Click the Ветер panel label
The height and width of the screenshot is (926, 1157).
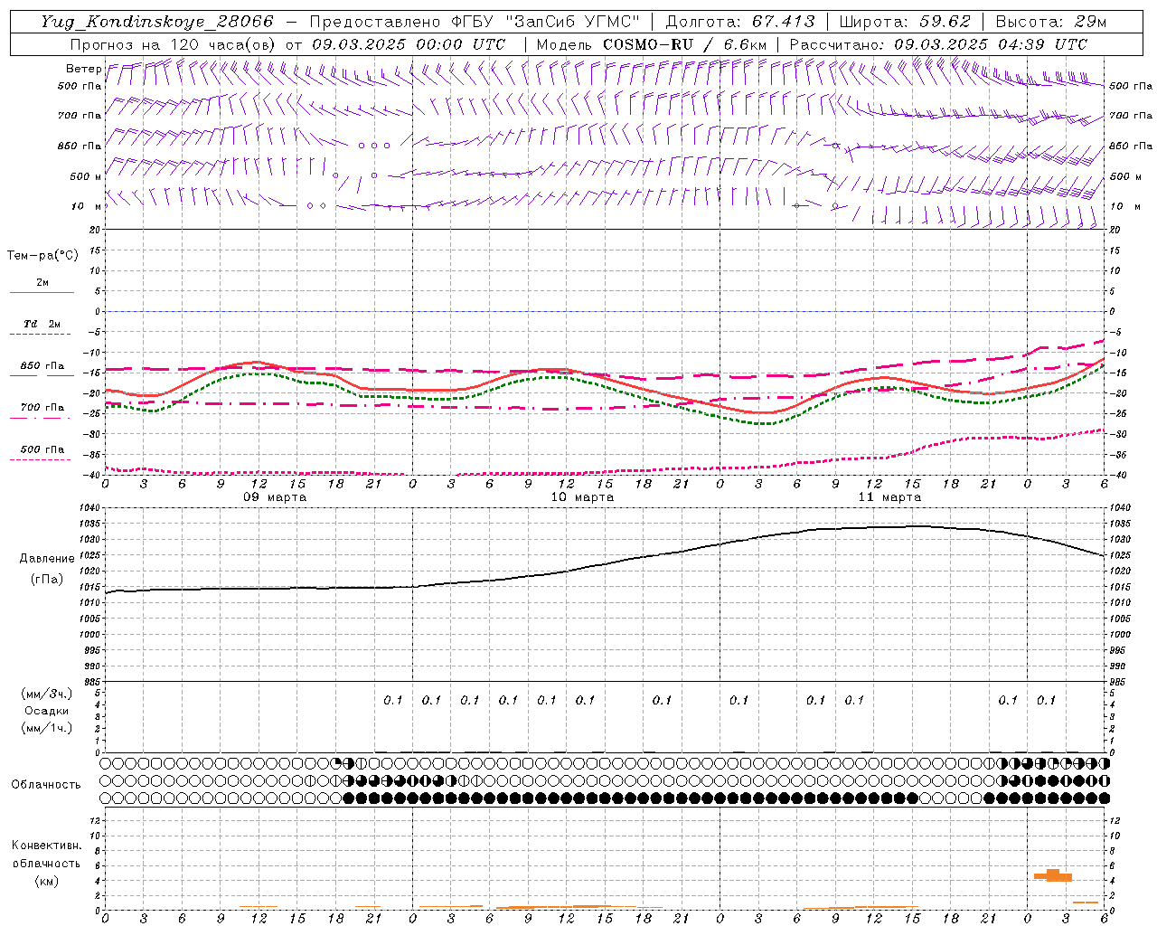[83, 69]
